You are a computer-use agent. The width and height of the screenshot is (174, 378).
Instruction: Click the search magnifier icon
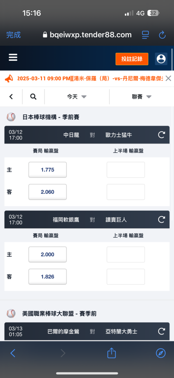(33, 97)
